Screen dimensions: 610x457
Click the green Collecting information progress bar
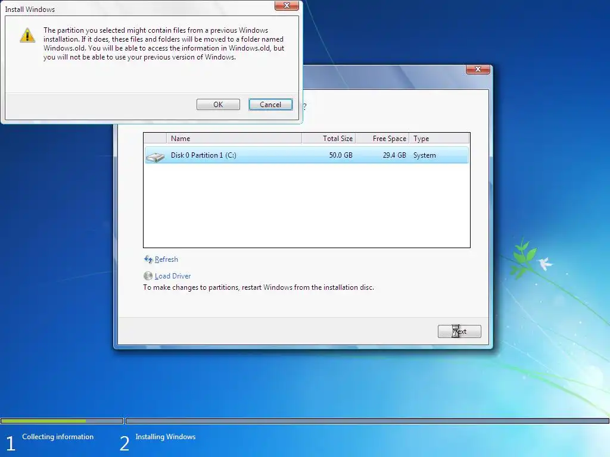point(62,421)
